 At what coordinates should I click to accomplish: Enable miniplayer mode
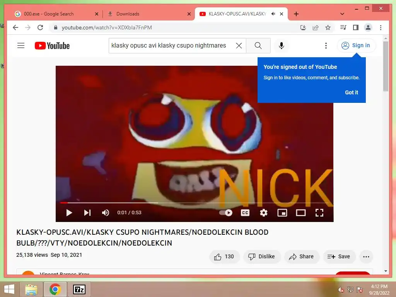click(x=282, y=213)
